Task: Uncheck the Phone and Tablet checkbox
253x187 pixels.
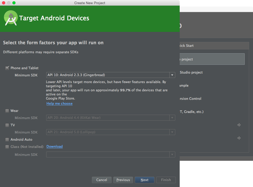Action: tap(7, 68)
